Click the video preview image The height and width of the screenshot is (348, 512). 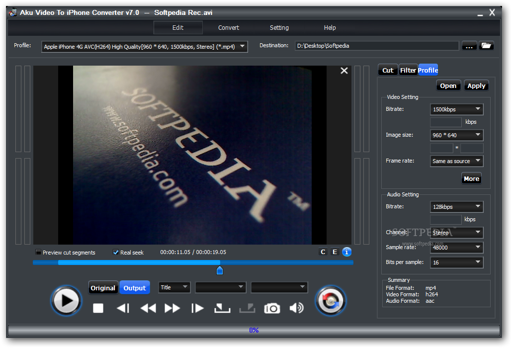tap(192, 155)
